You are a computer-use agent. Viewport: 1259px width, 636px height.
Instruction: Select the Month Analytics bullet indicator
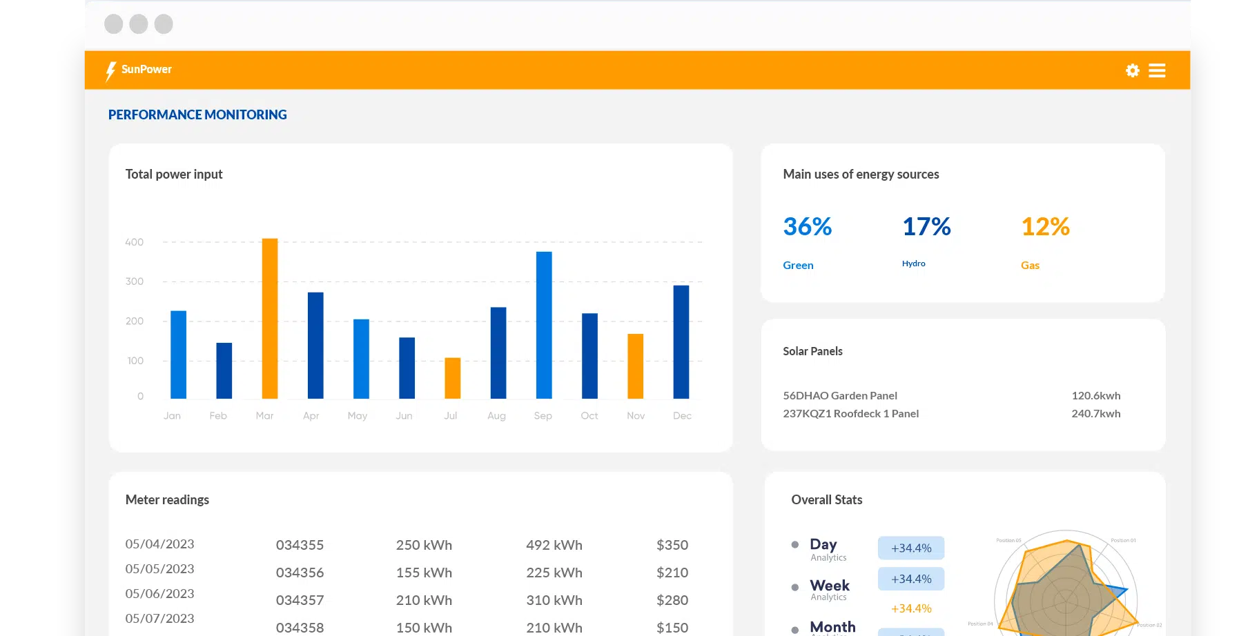pyautogui.click(x=794, y=628)
